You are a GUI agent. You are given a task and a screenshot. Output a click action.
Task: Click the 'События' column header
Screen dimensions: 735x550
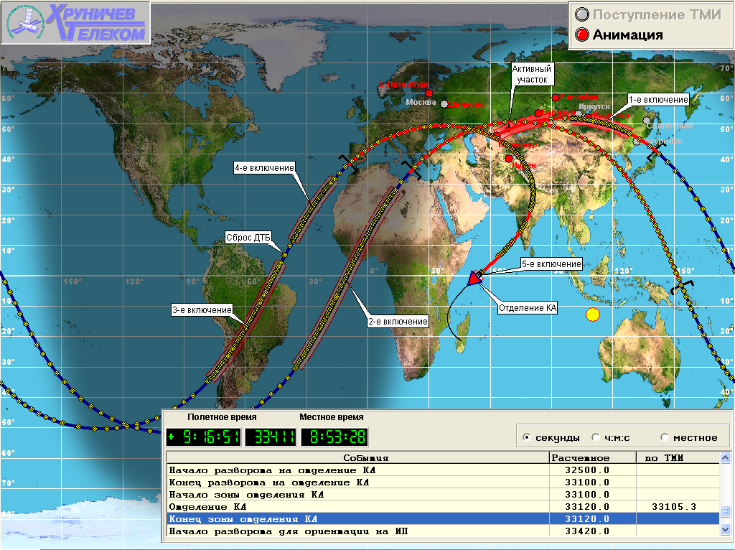[x=357, y=457]
